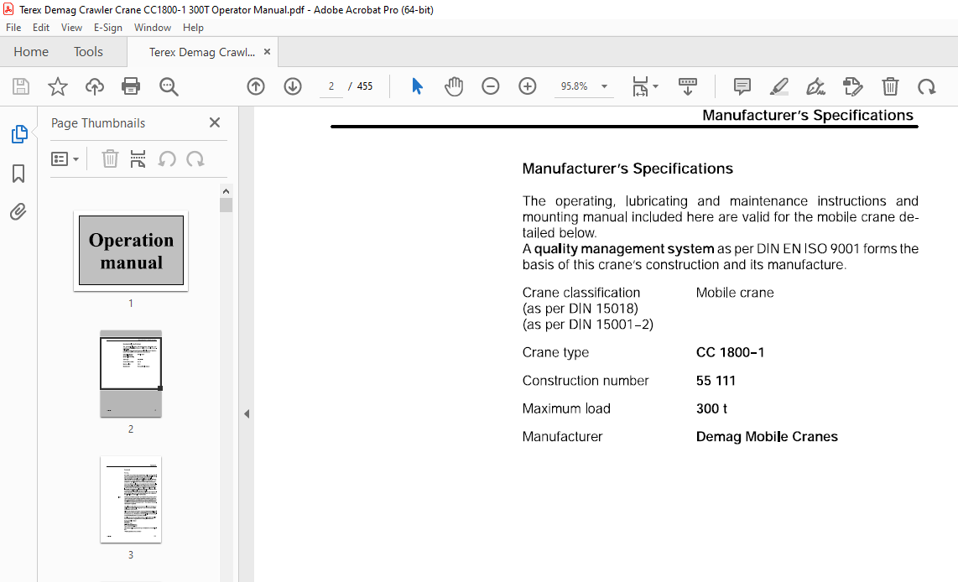Close the Page Thumbnails panel
958x582 pixels.
[x=215, y=122]
